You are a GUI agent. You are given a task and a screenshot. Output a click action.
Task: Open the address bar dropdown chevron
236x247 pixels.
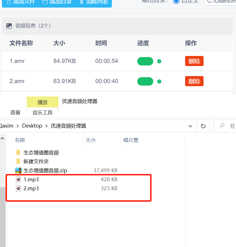tap(190, 126)
